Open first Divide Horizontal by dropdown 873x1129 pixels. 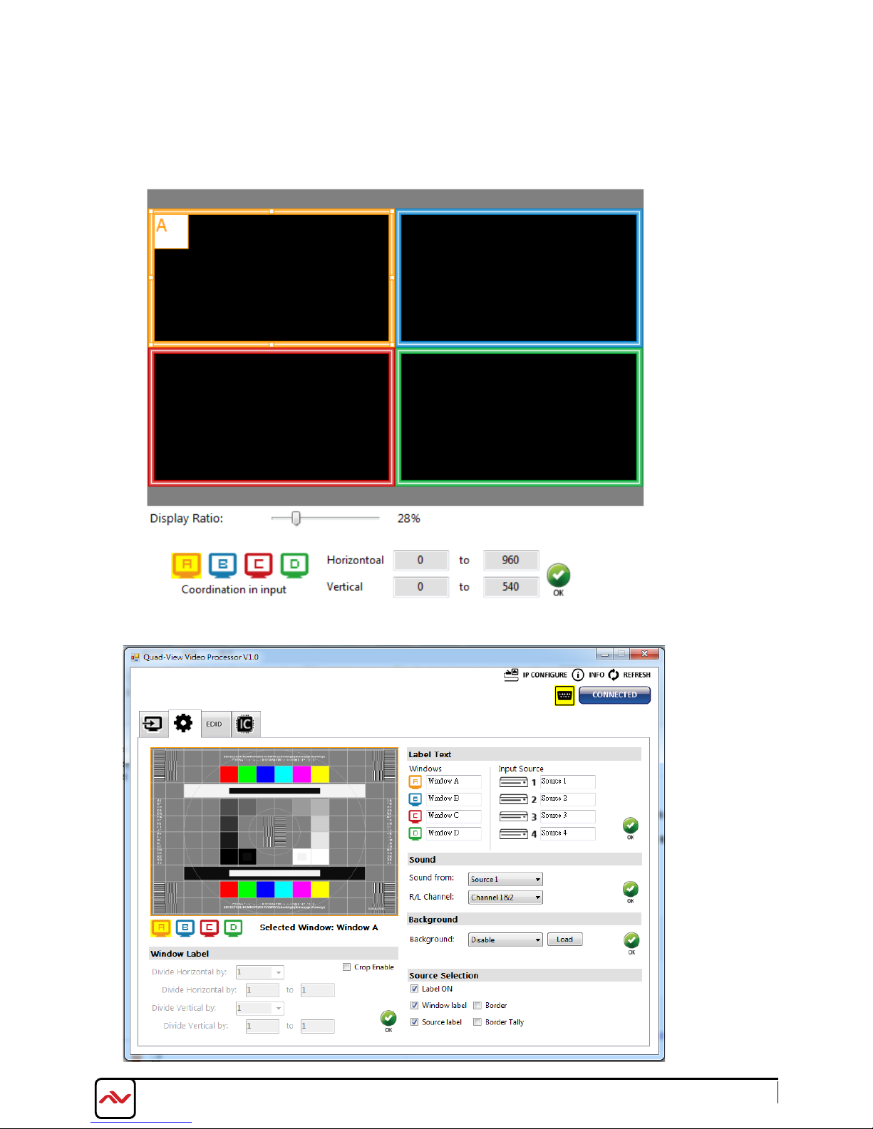[259, 972]
